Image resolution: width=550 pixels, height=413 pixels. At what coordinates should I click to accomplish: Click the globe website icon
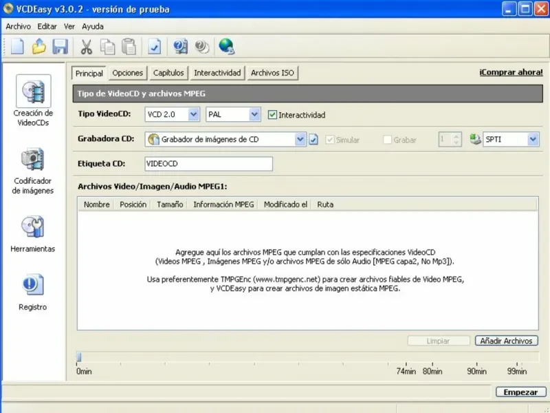(x=227, y=46)
